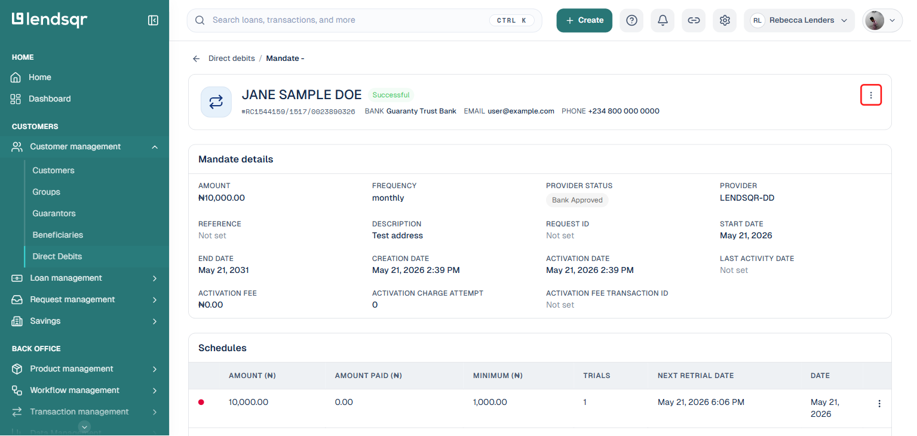The image size is (917, 436).
Task: Click the Savings building icon
Action: 17,321
